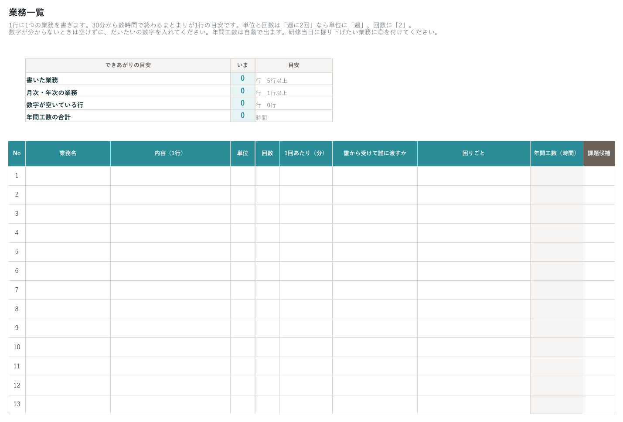Screen dimensions: 623x422
Task: Click the No column header
Action: (x=17, y=153)
